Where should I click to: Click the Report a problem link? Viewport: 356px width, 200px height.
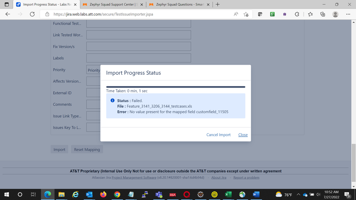[246, 178]
